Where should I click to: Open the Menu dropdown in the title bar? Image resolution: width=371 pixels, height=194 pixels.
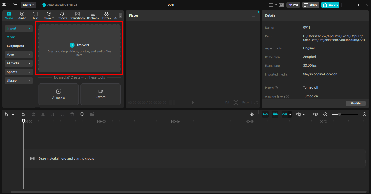coord(28,5)
